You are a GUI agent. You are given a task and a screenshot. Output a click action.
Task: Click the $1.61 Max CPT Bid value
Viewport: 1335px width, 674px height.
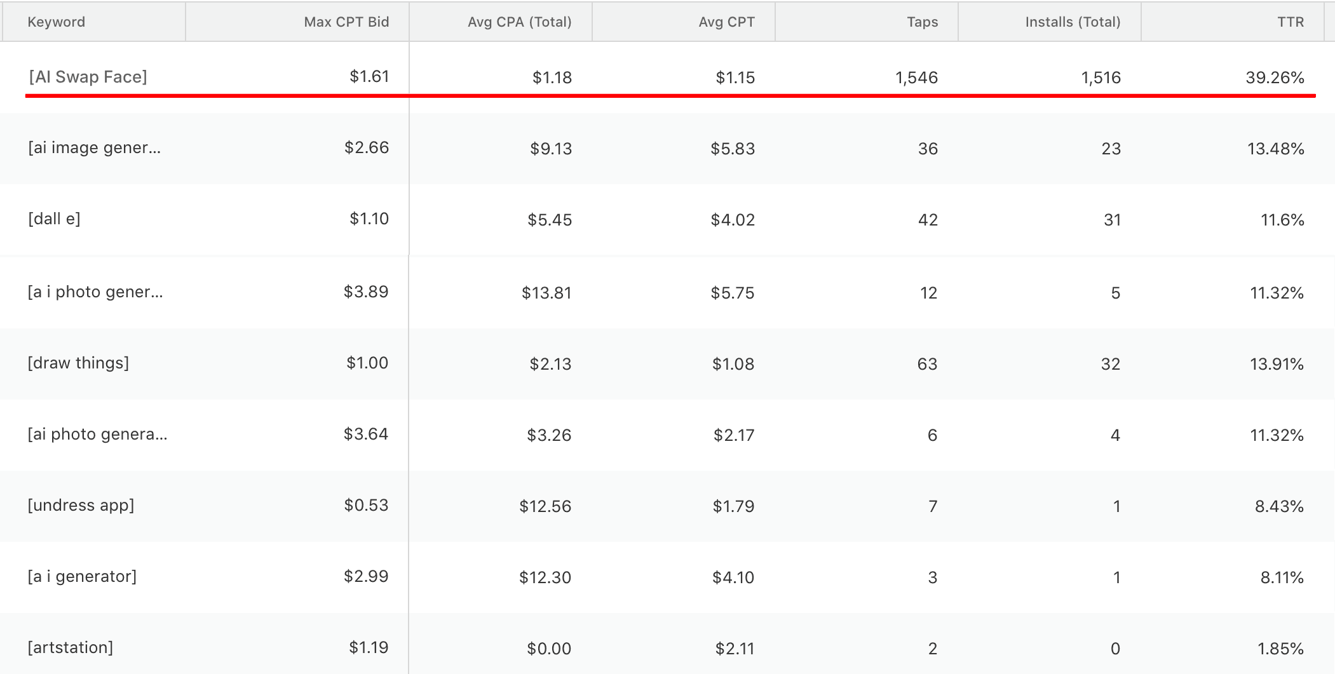367,78
